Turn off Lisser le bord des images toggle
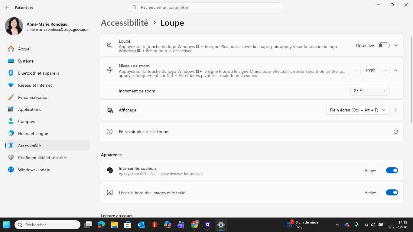Image resolution: width=413 pixels, height=232 pixels. click(392, 192)
